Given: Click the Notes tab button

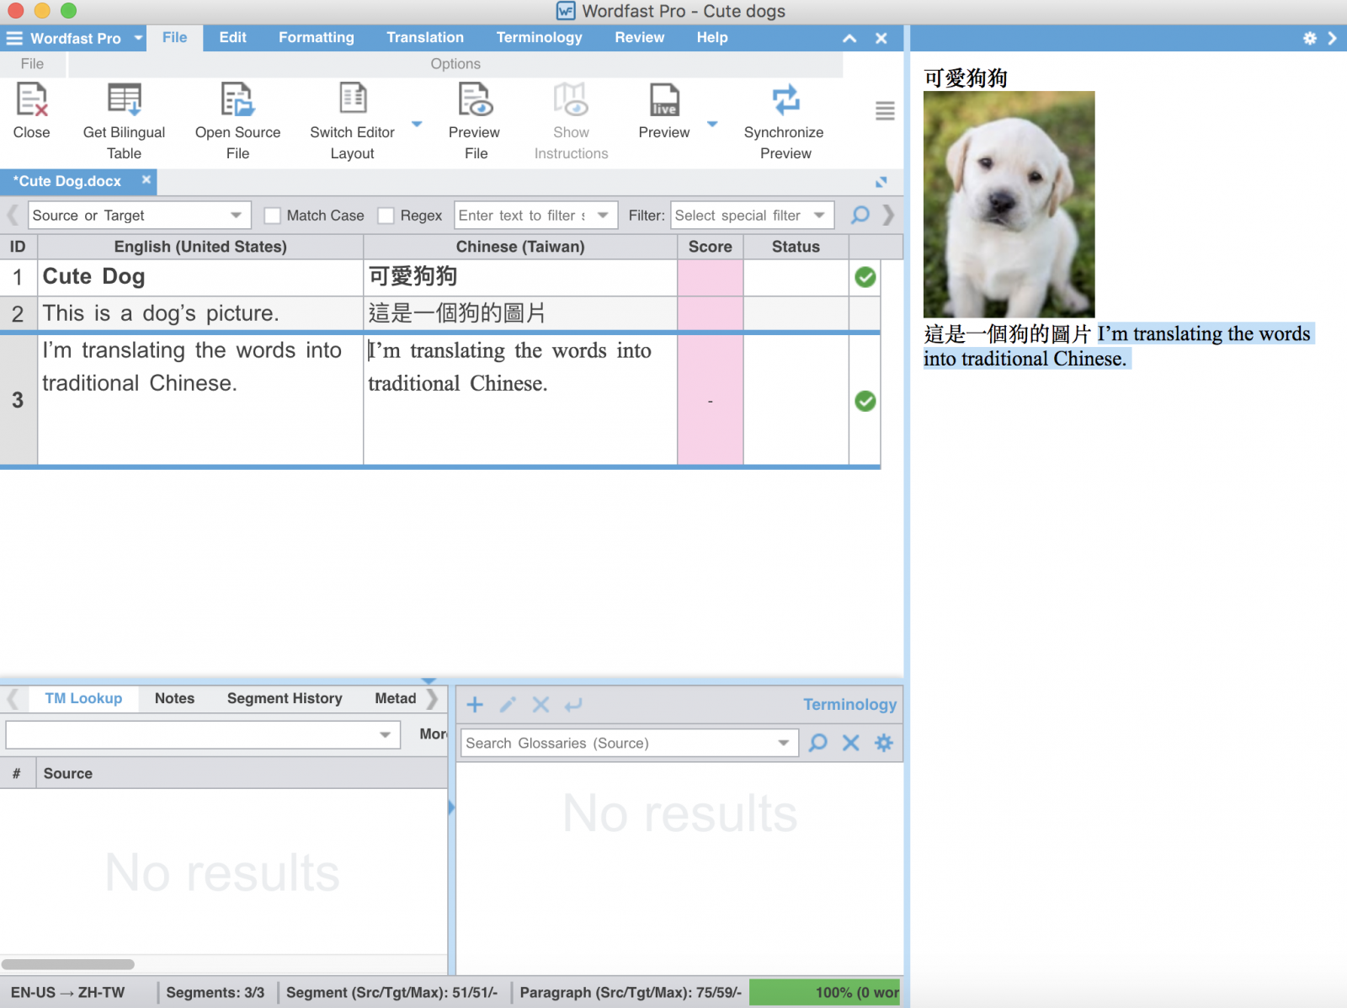Looking at the screenshot, I should [174, 698].
